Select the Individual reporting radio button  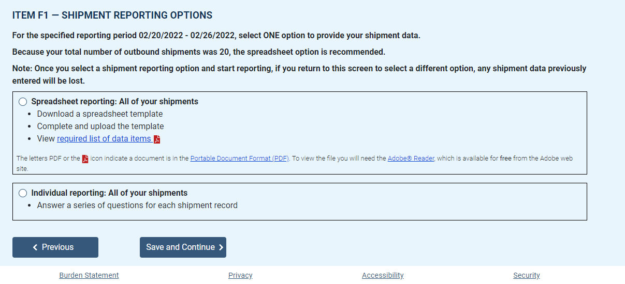[x=23, y=193]
